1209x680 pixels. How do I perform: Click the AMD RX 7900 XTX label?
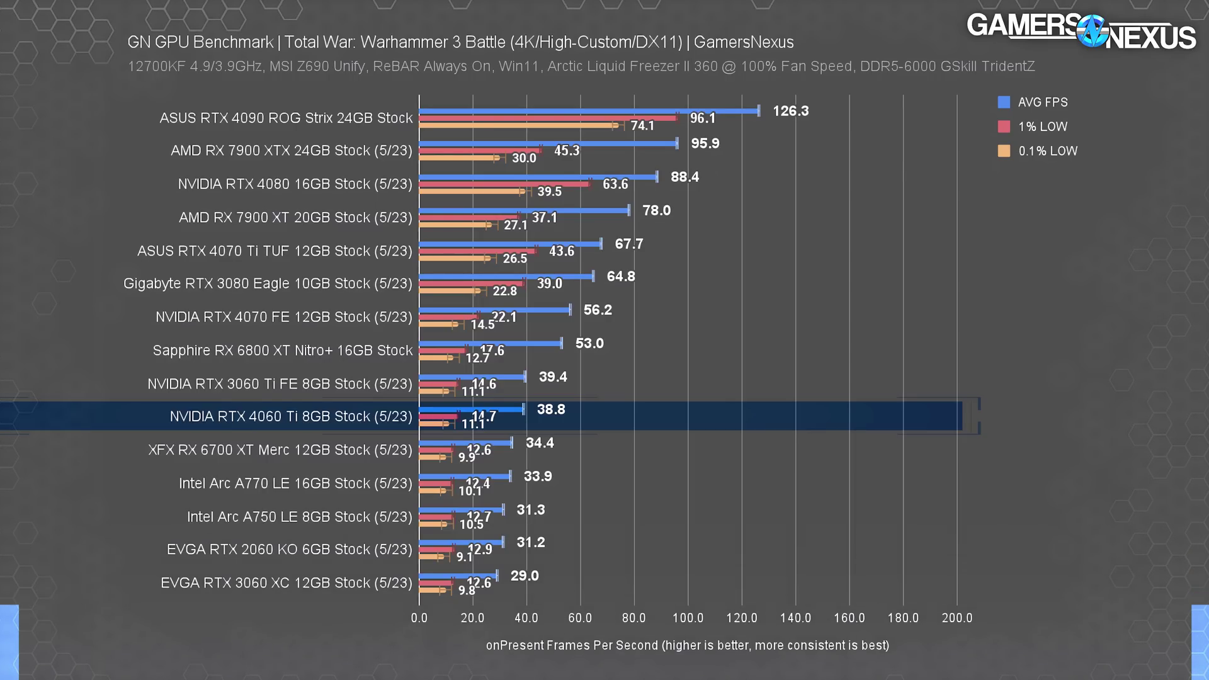tap(291, 151)
